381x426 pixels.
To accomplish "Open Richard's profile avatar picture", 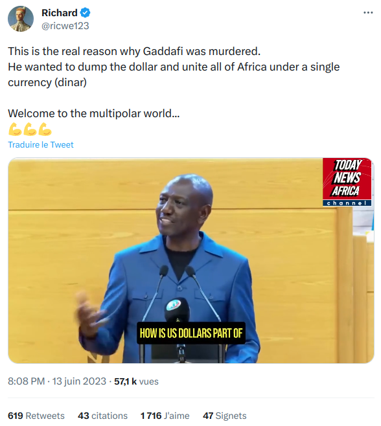I will point(21,19).
